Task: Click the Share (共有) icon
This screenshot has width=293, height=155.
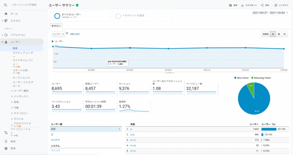Action: click(x=262, y=5)
